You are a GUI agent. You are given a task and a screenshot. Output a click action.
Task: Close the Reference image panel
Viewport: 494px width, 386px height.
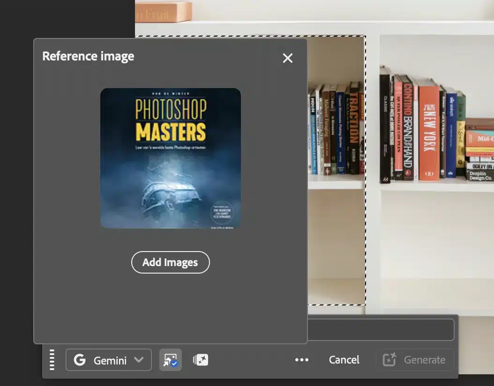pos(287,58)
